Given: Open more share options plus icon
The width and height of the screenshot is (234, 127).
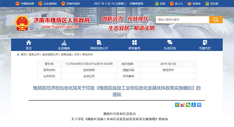Looking at the screenshot, I should click(x=199, y=105).
